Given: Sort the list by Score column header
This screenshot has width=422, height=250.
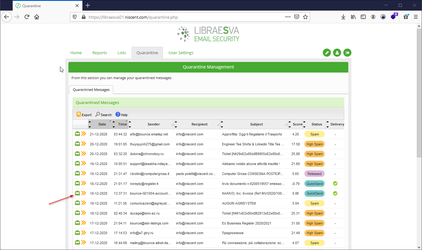Looking at the screenshot, I should [297, 124].
